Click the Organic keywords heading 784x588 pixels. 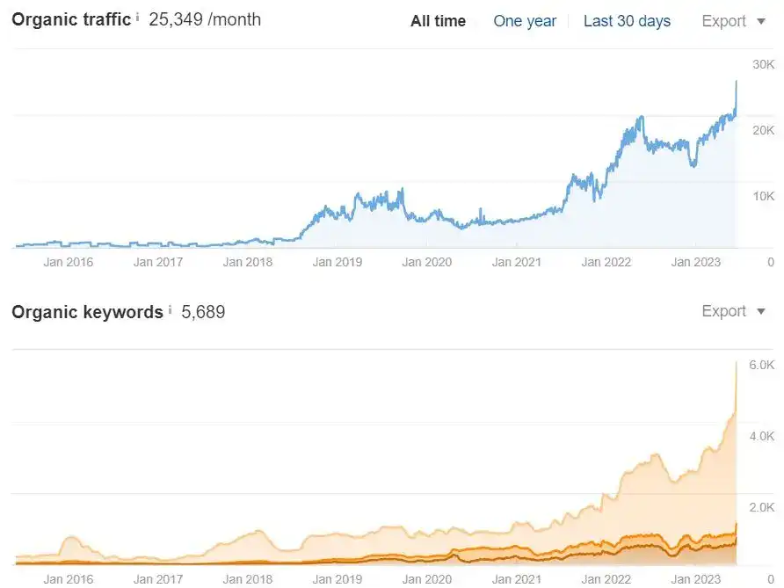pos(87,311)
